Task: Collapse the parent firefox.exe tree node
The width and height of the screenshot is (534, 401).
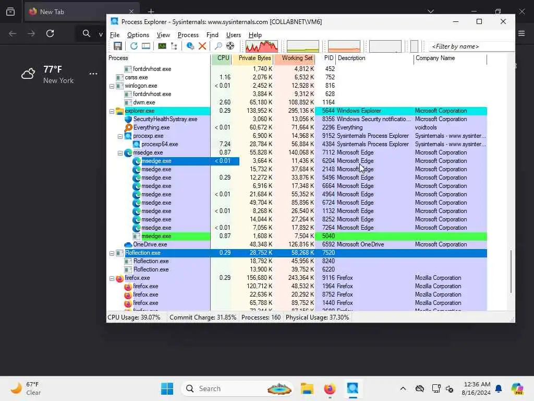Action: [x=112, y=279]
